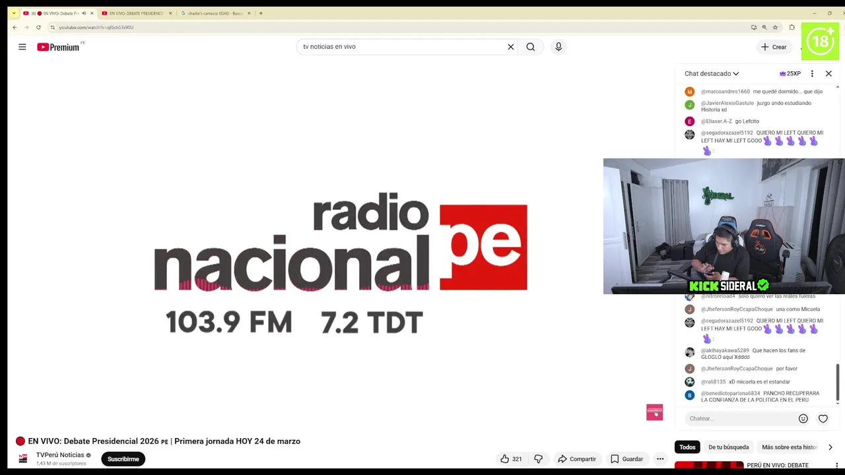Run search with the magnifying glass button
Screen dimensions: 845x475
click(531, 47)
